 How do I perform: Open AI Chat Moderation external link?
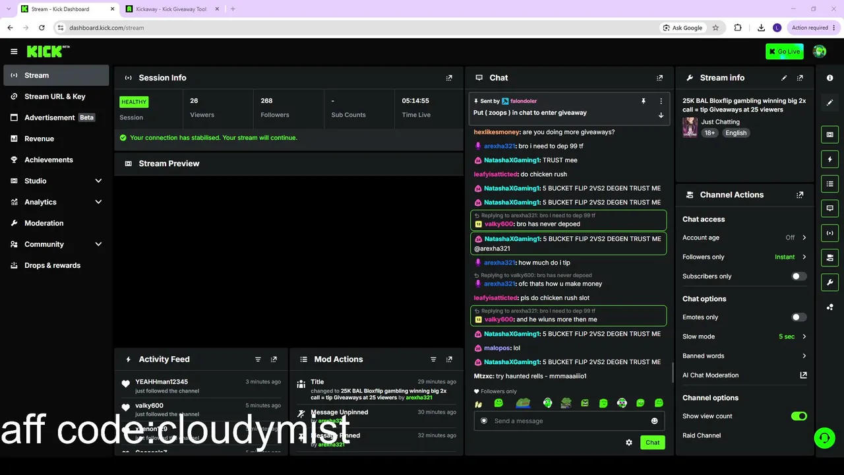[x=803, y=375]
